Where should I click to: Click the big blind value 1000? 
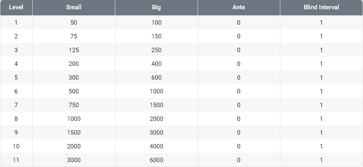[x=156, y=91]
